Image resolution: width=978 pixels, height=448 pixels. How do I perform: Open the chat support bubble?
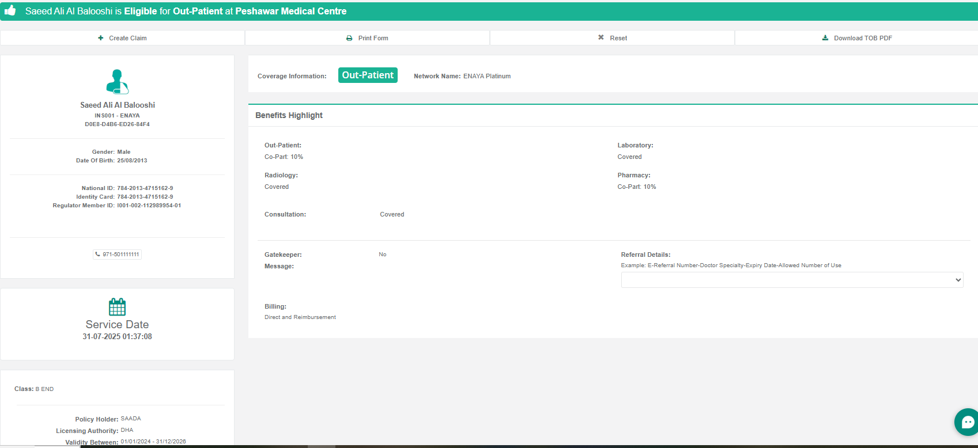pyautogui.click(x=967, y=422)
